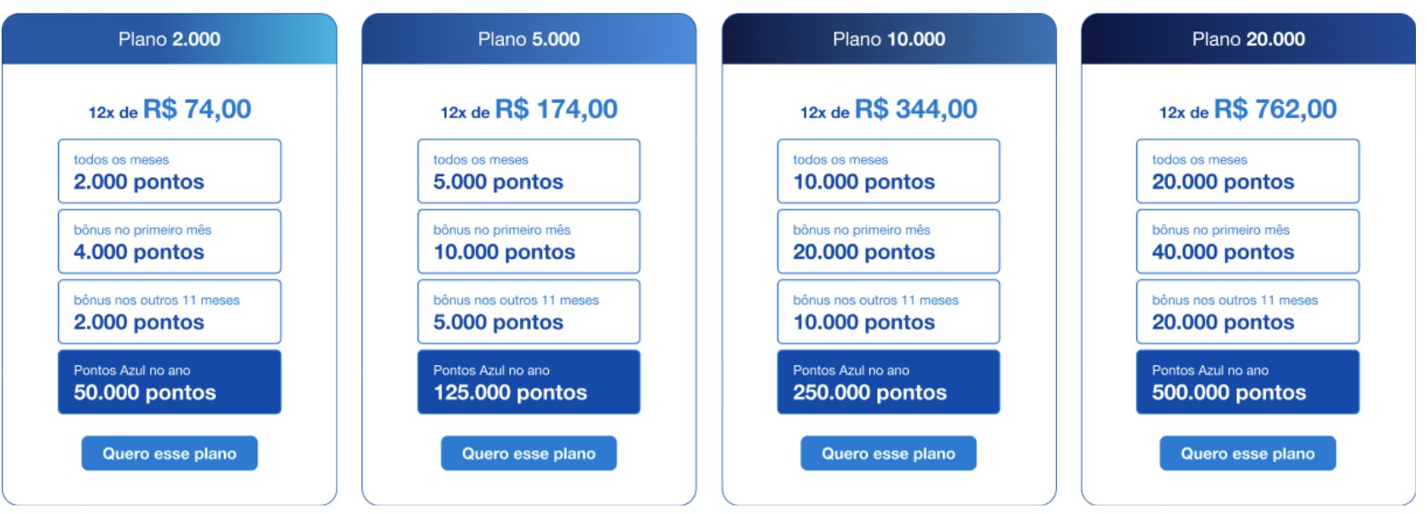Pick 'Quero esse plano' for Plano 20.000
The width and height of the screenshot is (1427, 514).
tap(1248, 454)
